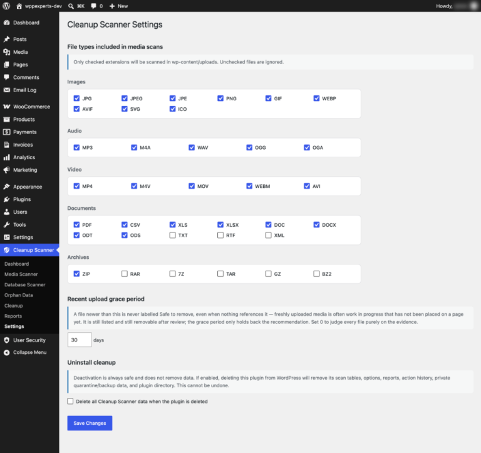Open Dashboard under Cleanup Scanner submenu
The width and height of the screenshot is (481, 453).
pos(16,264)
